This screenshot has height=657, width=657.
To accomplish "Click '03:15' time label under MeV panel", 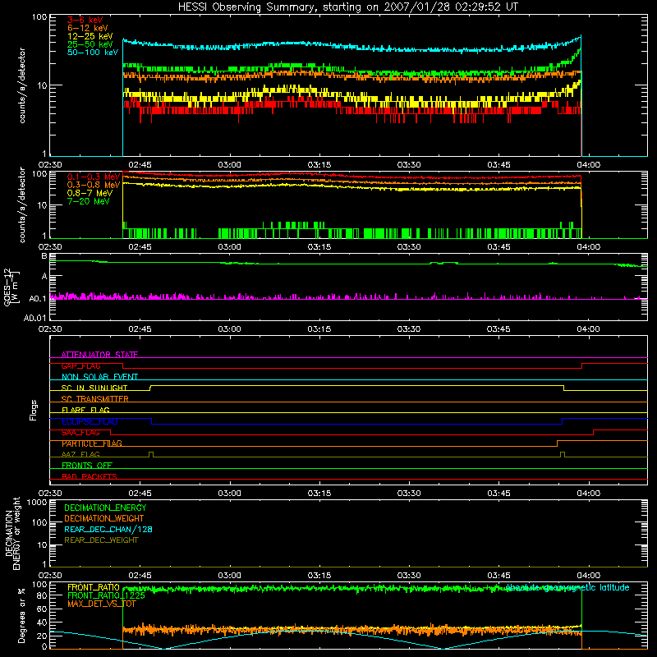I will coord(319,247).
